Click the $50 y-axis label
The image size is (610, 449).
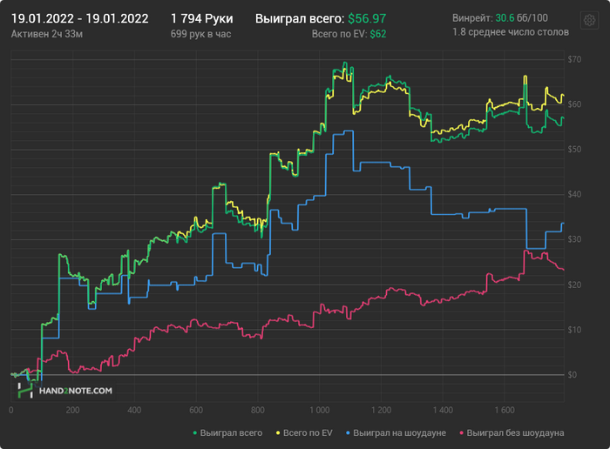click(x=574, y=150)
